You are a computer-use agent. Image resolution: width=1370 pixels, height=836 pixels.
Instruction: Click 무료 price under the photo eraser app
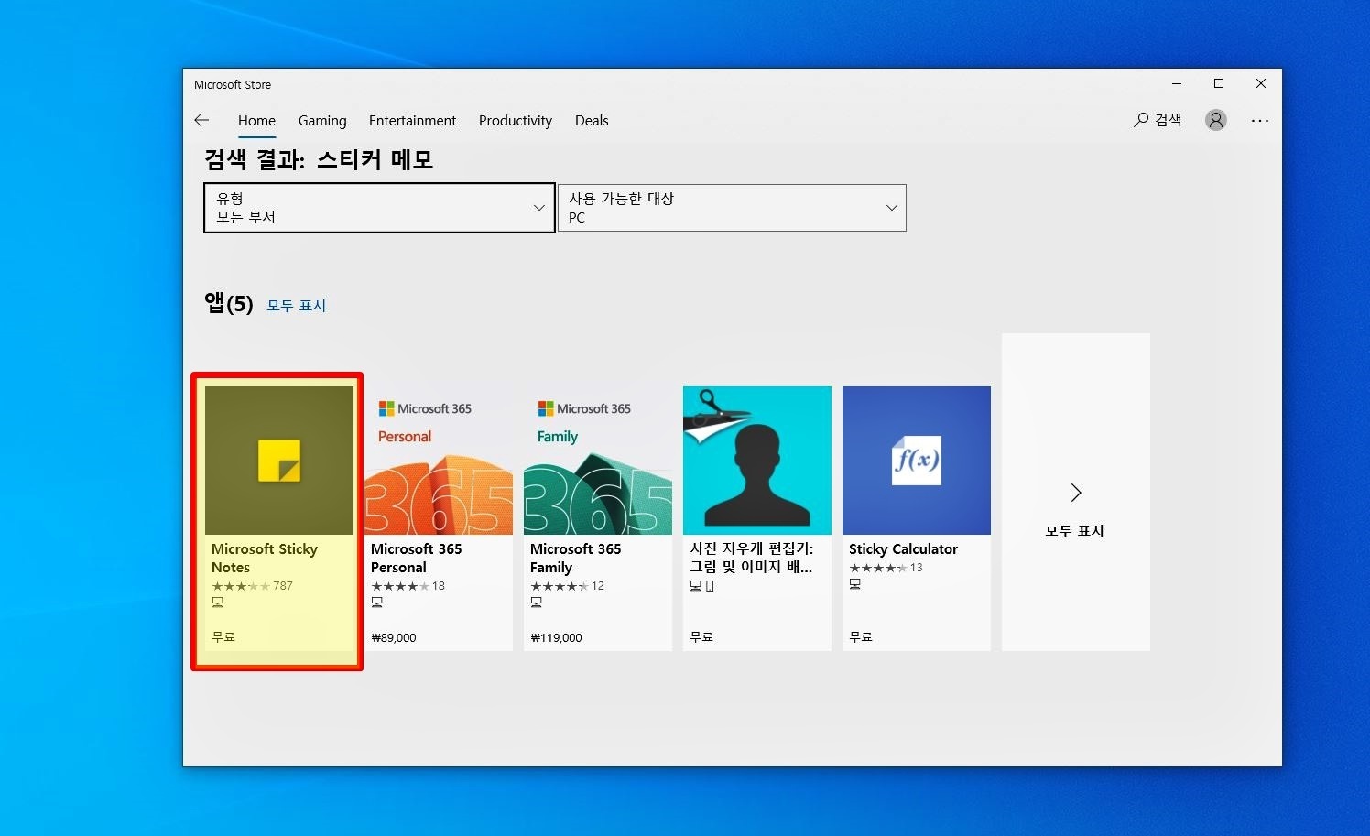coord(701,636)
